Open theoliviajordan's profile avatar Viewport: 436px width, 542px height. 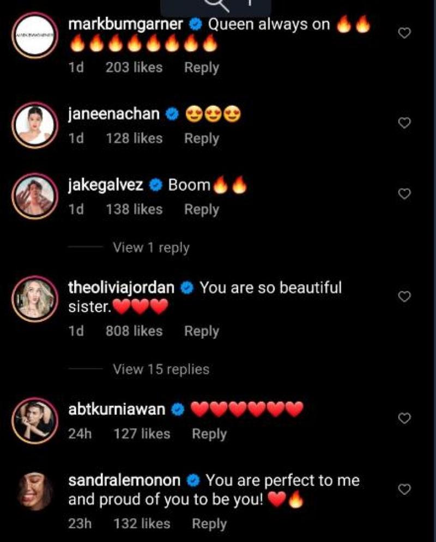(35, 299)
